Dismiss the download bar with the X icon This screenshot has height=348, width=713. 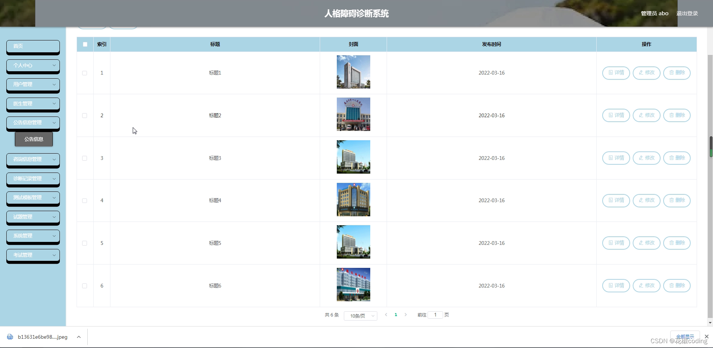706,336
